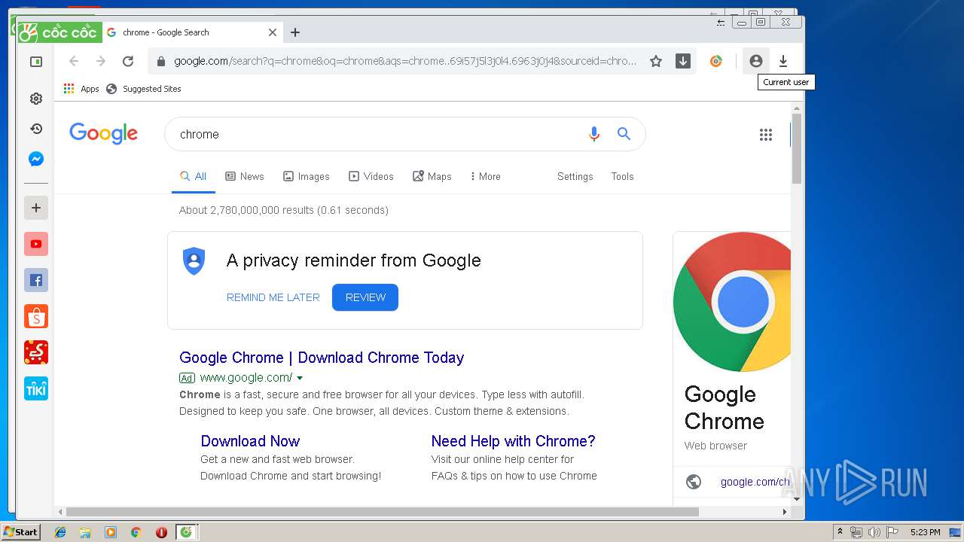Select Coc Coc taskbar button
Image resolution: width=964 pixels, height=542 pixels.
coord(186,532)
